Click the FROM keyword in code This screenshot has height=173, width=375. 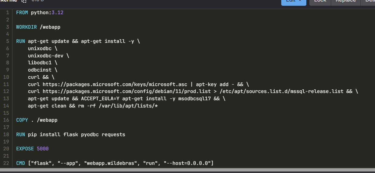pyautogui.click(x=22, y=13)
